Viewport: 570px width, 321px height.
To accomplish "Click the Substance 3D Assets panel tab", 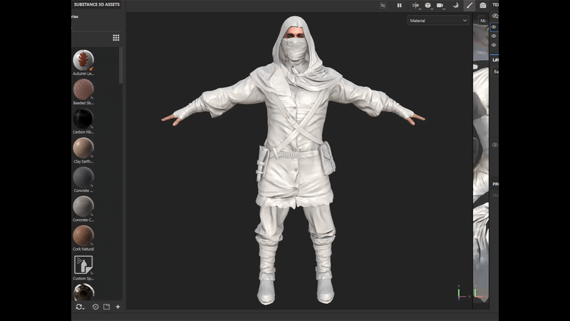I will point(96,5).
